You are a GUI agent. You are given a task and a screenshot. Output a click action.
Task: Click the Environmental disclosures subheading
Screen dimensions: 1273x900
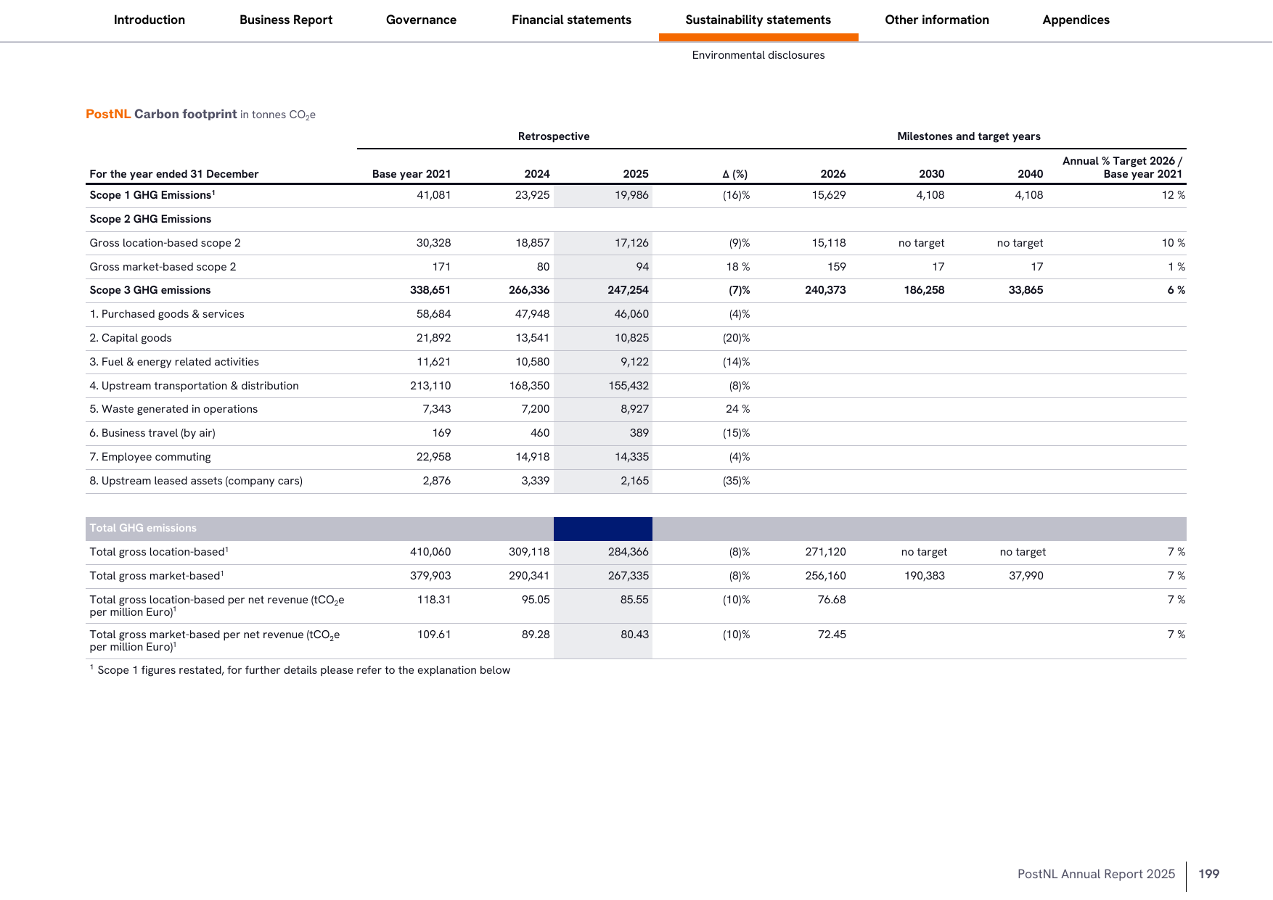pos(758,55)
